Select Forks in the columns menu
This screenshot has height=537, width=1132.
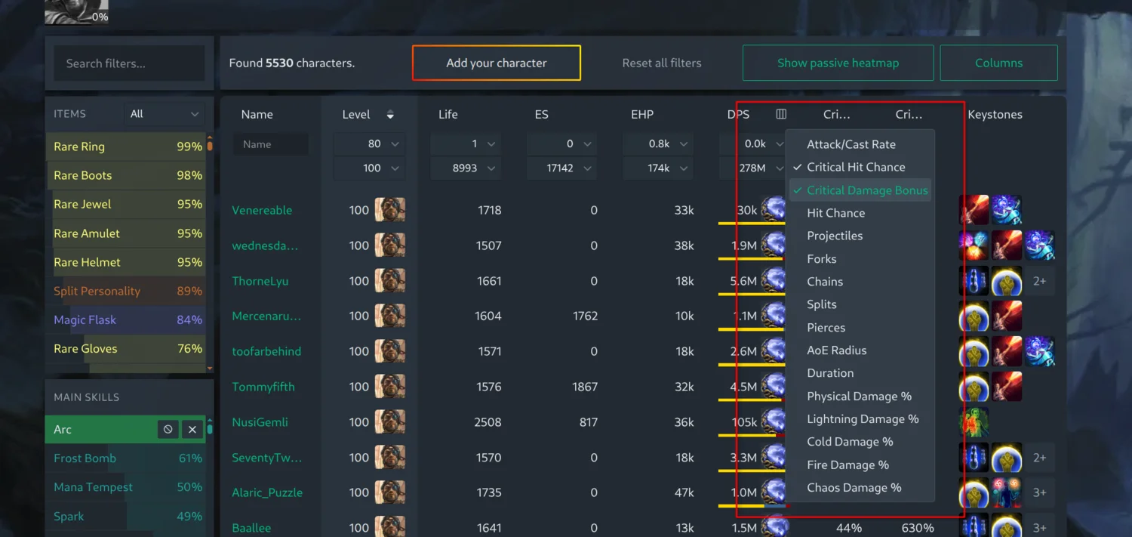(x=860, y=259)
